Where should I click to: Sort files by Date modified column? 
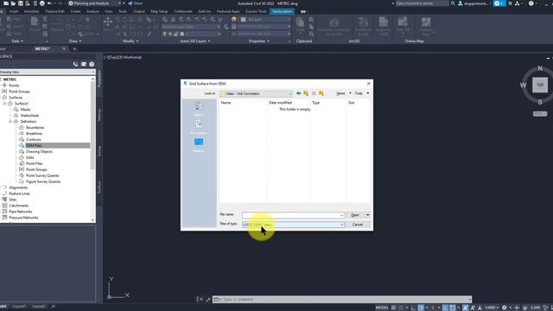click(280, 103)
